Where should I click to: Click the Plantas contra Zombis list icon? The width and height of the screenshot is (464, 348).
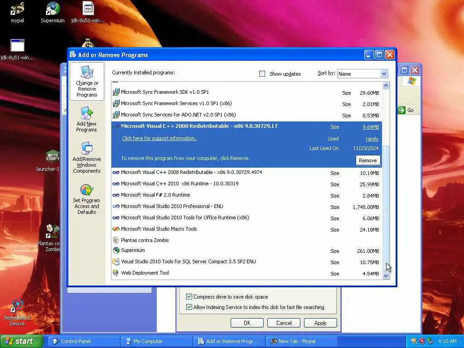click(x=116, y=240)
